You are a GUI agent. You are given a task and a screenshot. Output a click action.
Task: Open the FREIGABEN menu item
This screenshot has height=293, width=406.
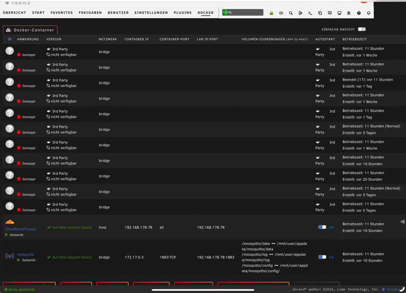[x=91, y=13]
